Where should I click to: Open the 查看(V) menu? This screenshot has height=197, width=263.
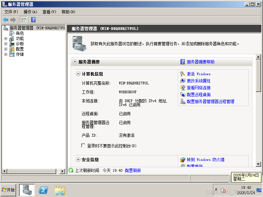pos(49,12)
